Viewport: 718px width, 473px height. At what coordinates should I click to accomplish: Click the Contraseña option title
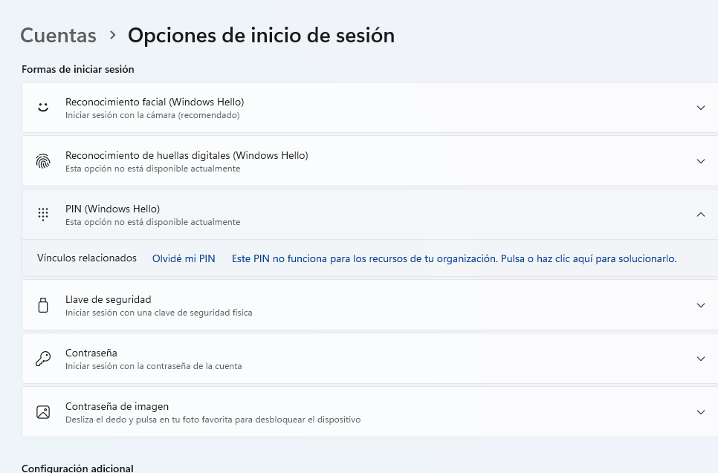point(91,353)
